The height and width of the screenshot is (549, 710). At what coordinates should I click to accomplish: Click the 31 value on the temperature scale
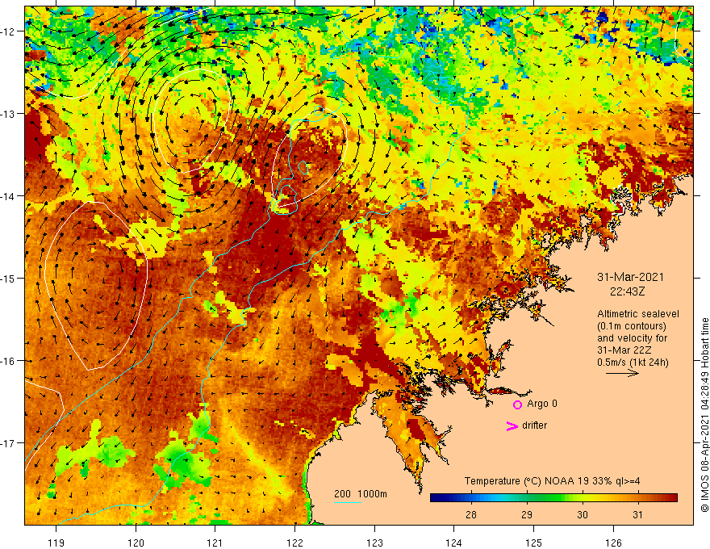tap(637, 514)
